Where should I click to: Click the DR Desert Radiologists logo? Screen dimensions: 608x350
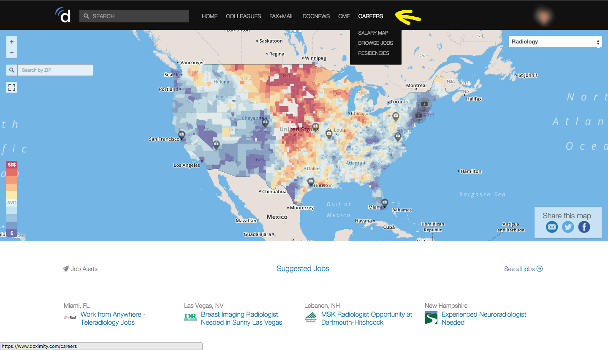190,317
